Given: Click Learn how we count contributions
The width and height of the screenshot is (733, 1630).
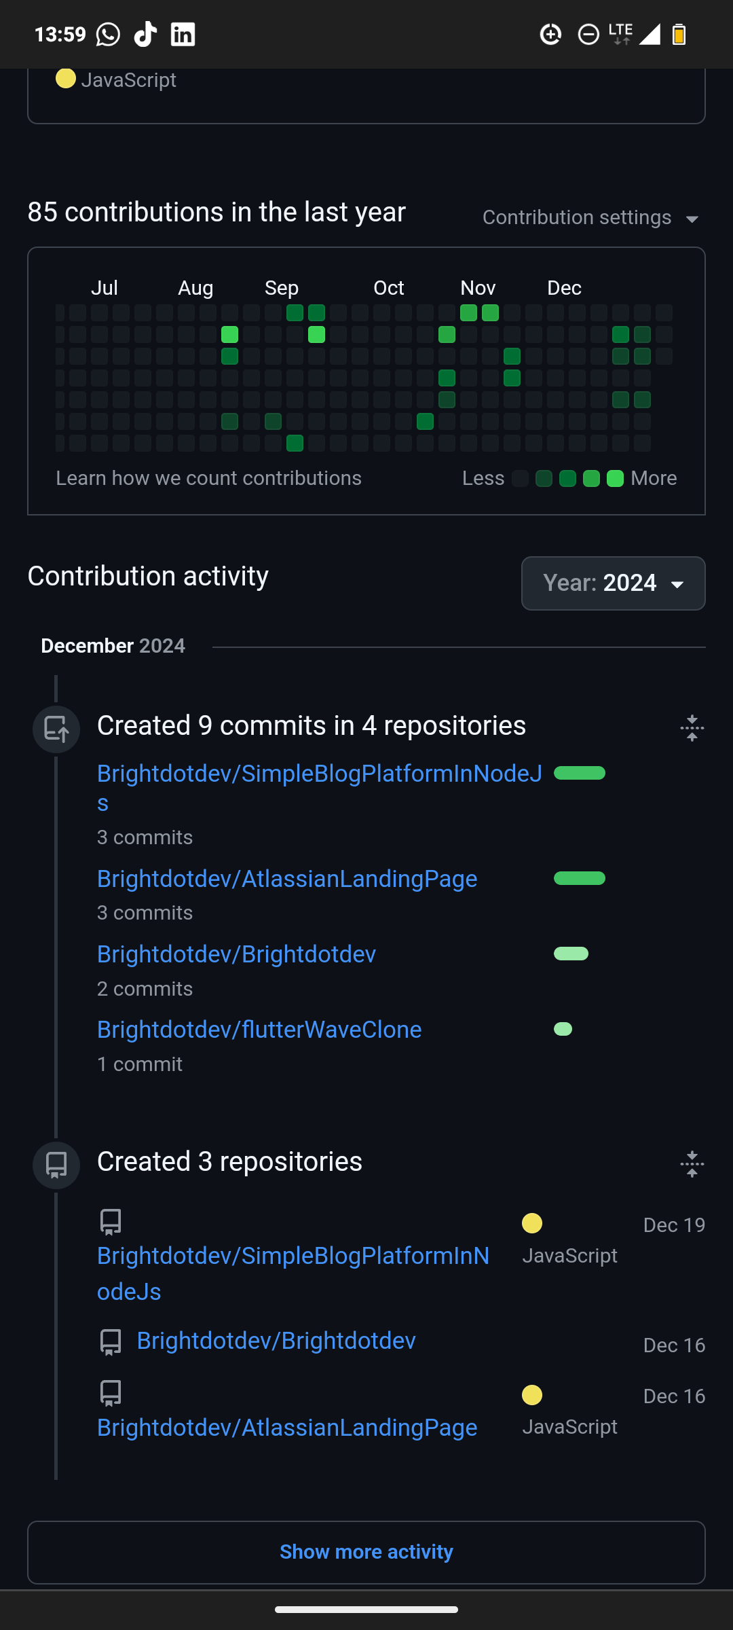Looking at the screenshot, I should 208,478.
